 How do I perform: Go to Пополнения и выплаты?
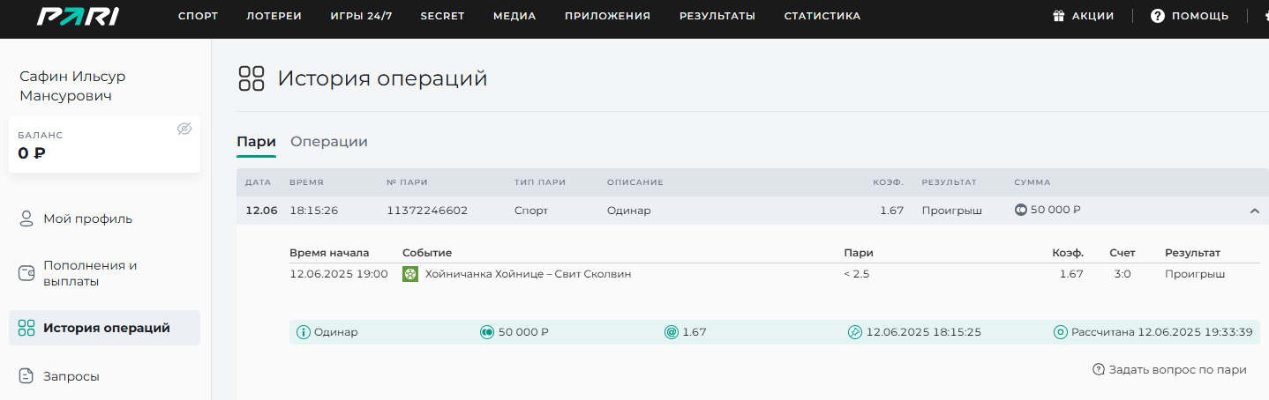90,273
